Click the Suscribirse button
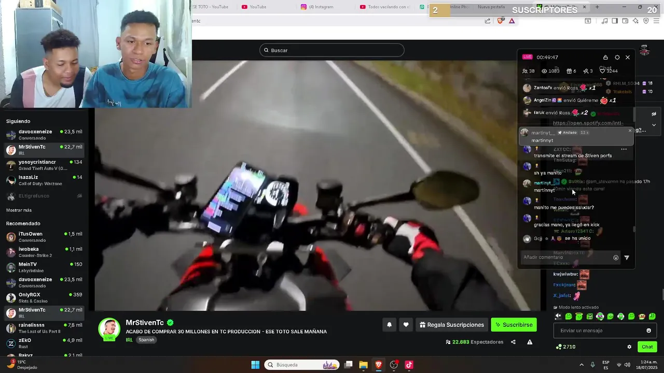Image resolution: width=664 pixels, height=373 pixels. click(x=514, y=325)
